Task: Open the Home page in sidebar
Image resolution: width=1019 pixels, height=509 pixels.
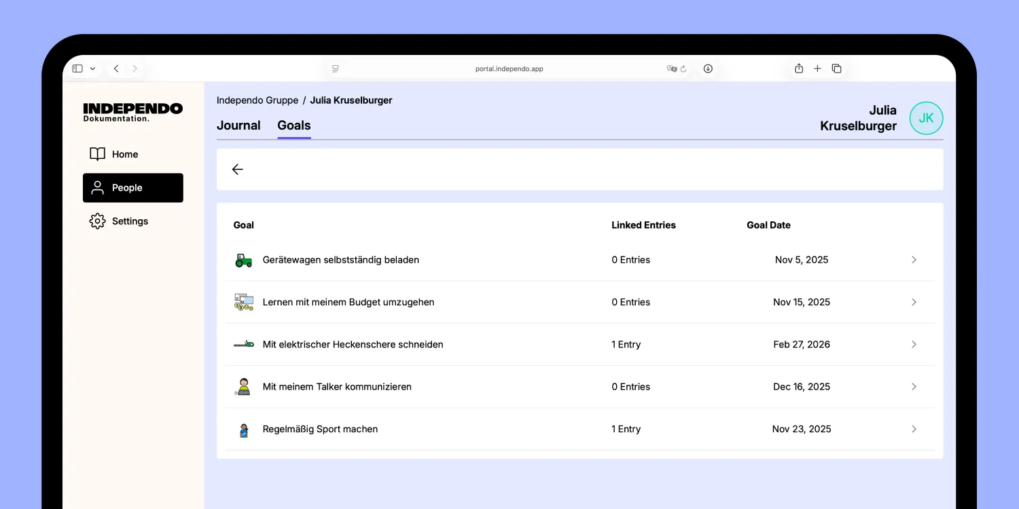Action: (x=124, y=155)
